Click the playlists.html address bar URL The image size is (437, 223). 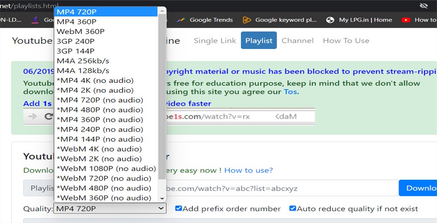(x=29, y=5)
